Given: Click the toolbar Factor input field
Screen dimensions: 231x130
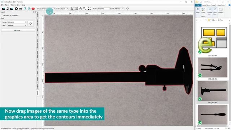Looking at the screenshot, I should click(104, 9).
